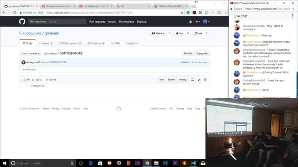Click the footer GitHub mark logo

[x=119, y=109]
